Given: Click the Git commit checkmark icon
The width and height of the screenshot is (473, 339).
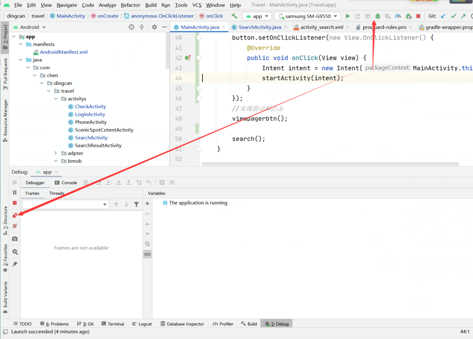Looking at the screenshot, I should point(454,16).
